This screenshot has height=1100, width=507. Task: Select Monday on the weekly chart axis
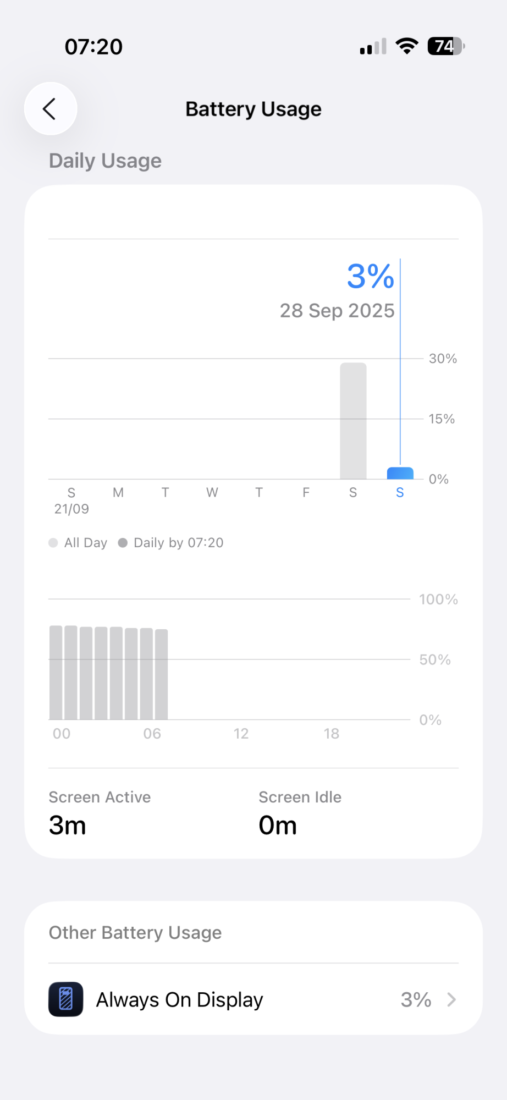(x=118, y=493)
